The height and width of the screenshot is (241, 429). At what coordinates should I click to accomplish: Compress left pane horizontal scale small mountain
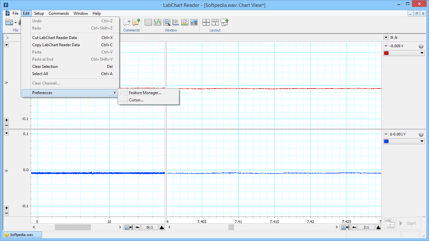click(137, 227)
